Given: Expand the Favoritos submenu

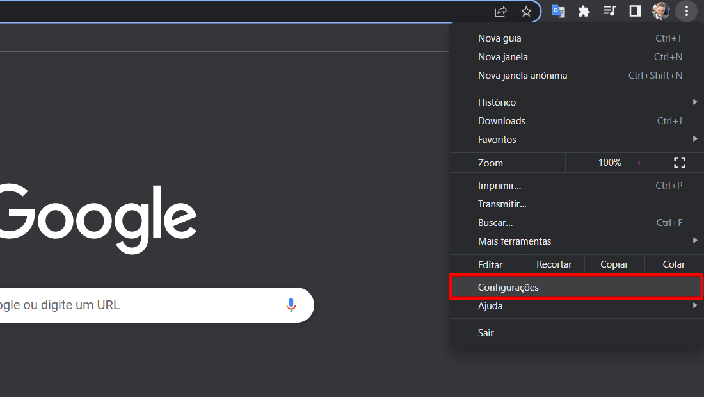Looking at the screenshot, I should [577, 139].
